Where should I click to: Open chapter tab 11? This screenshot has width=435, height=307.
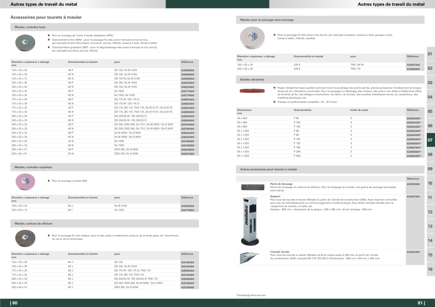tap(430, 198)
